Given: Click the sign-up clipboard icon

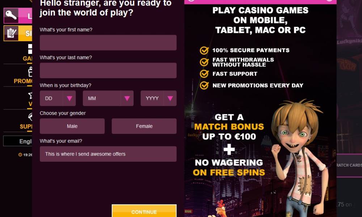Looking at the screenshot, I should (x=11, y=33).
